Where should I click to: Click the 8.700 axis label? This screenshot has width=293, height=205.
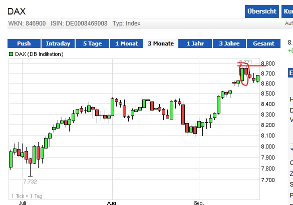pos(268,73)
